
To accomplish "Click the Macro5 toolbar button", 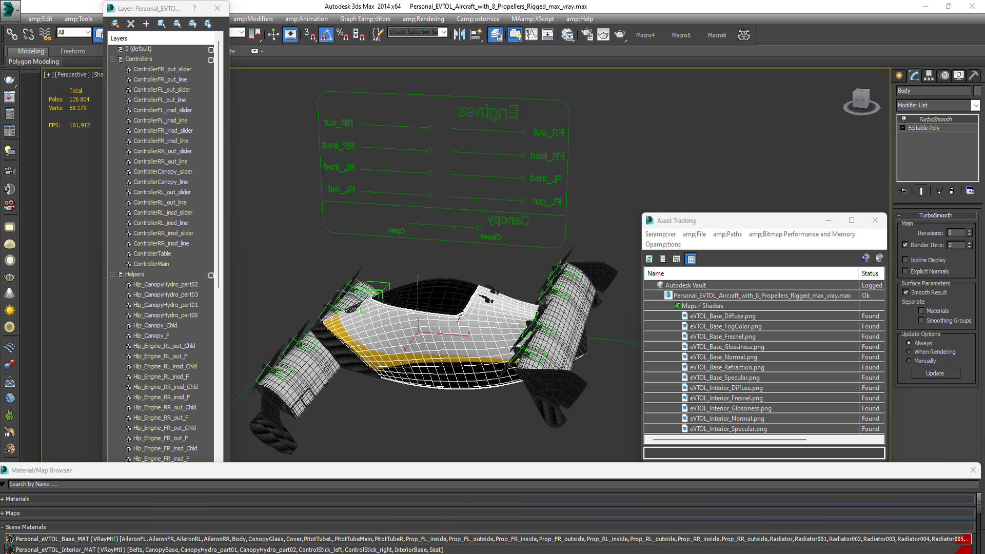I will [681, 35].
